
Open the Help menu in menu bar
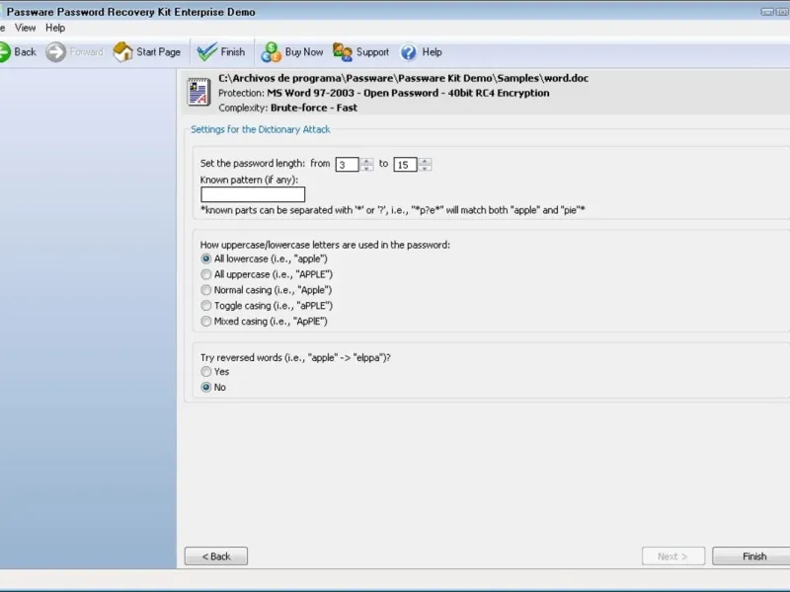point(55,28)
